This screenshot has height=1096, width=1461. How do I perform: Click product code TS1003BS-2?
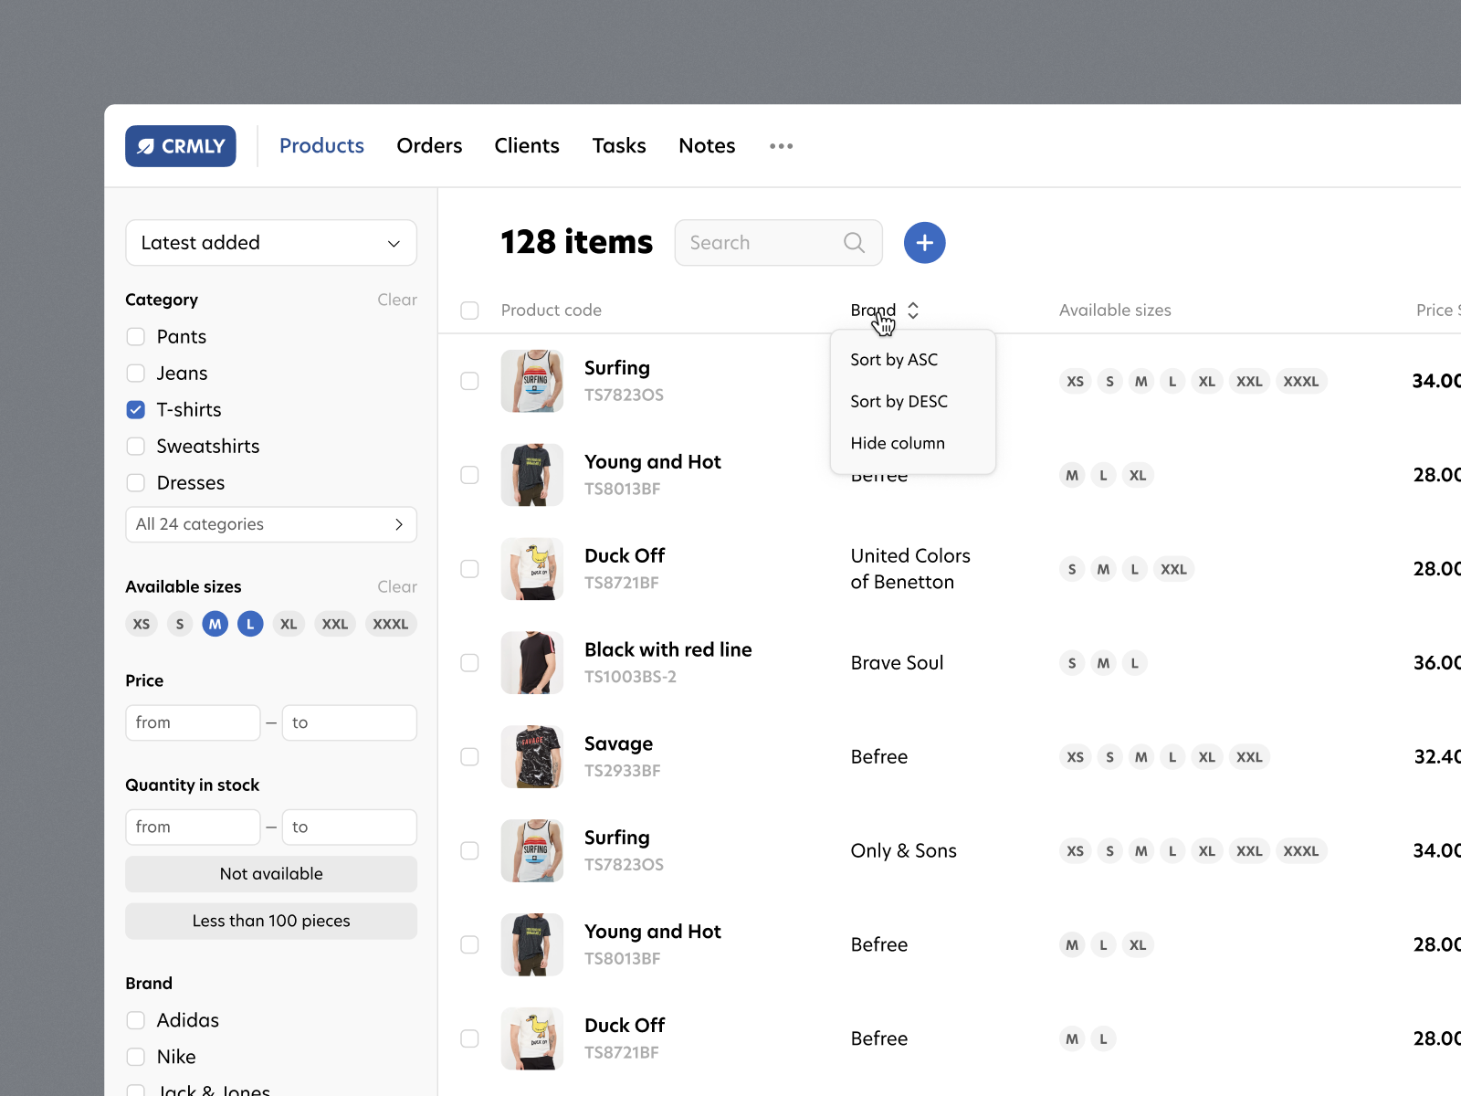click(630, 677)
